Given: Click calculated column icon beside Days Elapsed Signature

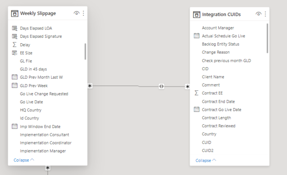Looking at the screenshot, I should pyautogui.click(x=15, y=36).
